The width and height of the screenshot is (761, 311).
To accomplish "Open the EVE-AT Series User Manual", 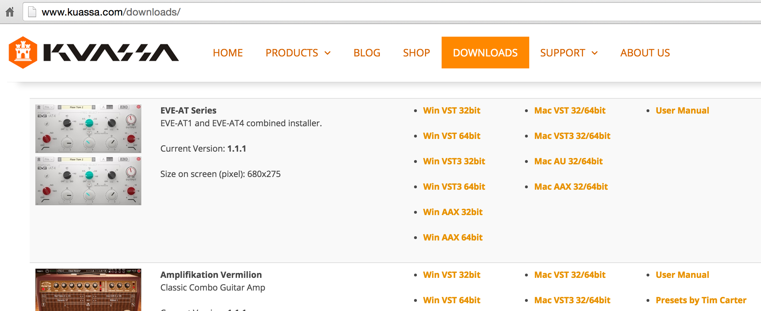I will tap(682, 110).
